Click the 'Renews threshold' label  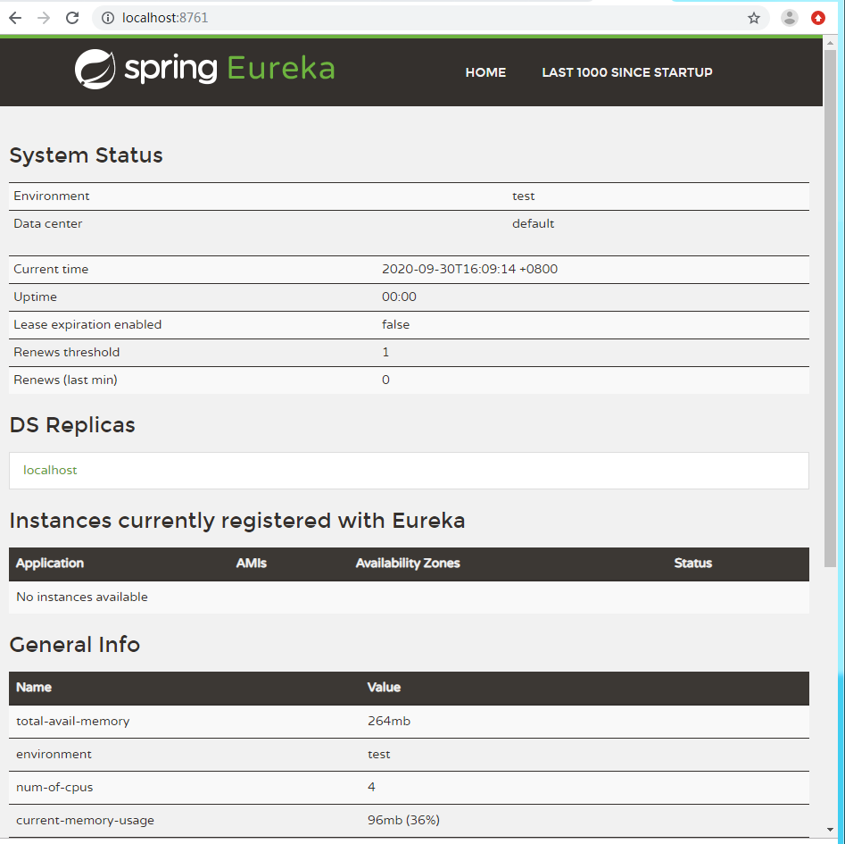[x=67, y=352]
